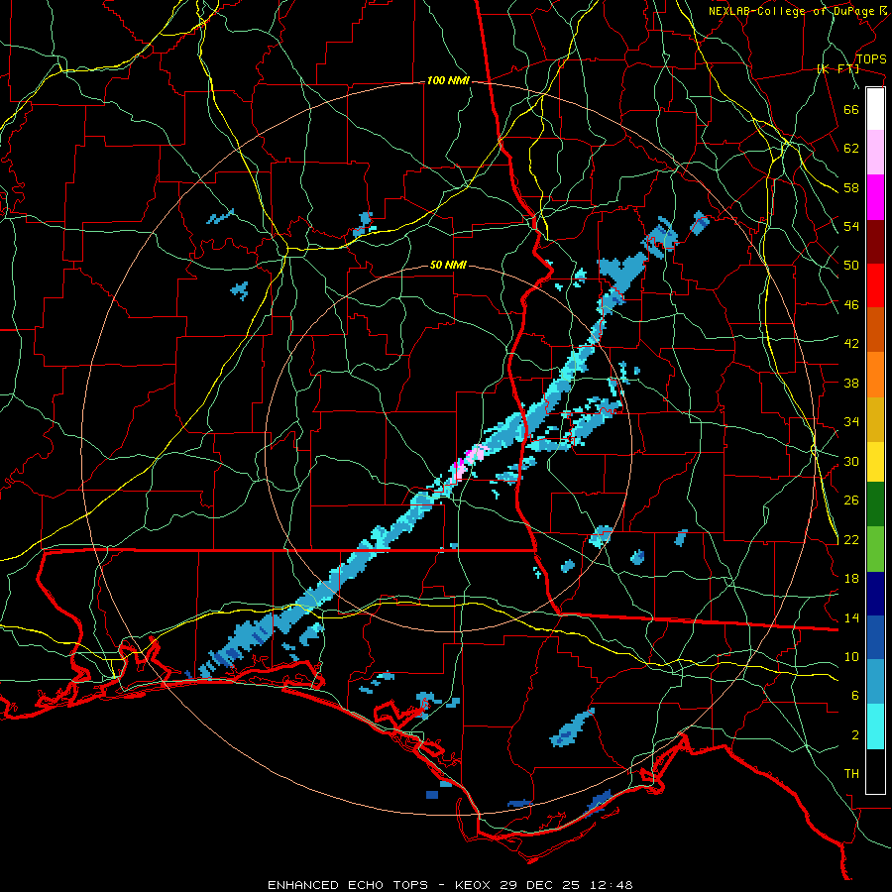The height and width of the screenshot is (892, 892).
Task: Click the navy blue swatch near 18
Action: (x=875, y=594)
